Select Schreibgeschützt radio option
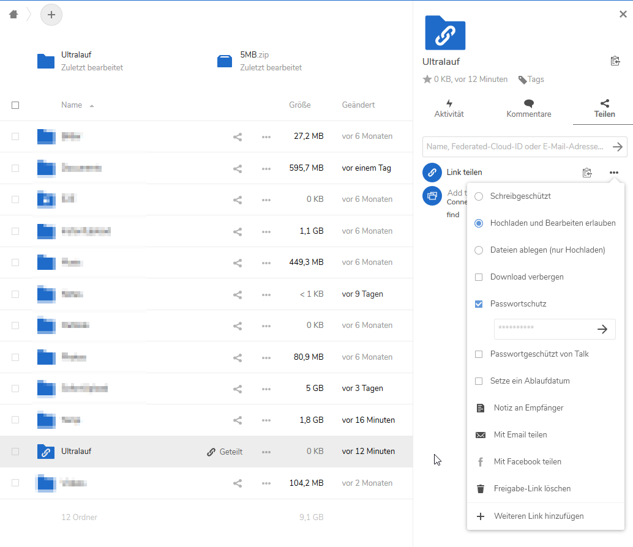 479,196
